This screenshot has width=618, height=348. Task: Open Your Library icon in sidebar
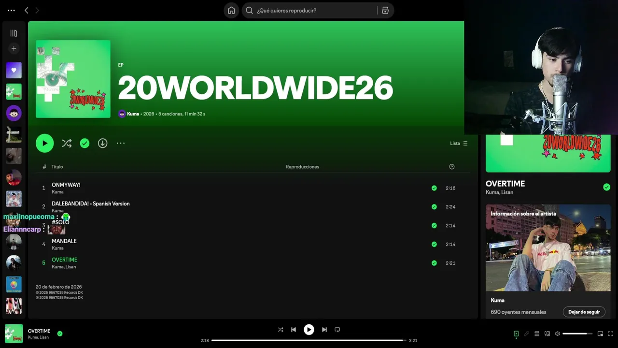(x=14, y=33)
